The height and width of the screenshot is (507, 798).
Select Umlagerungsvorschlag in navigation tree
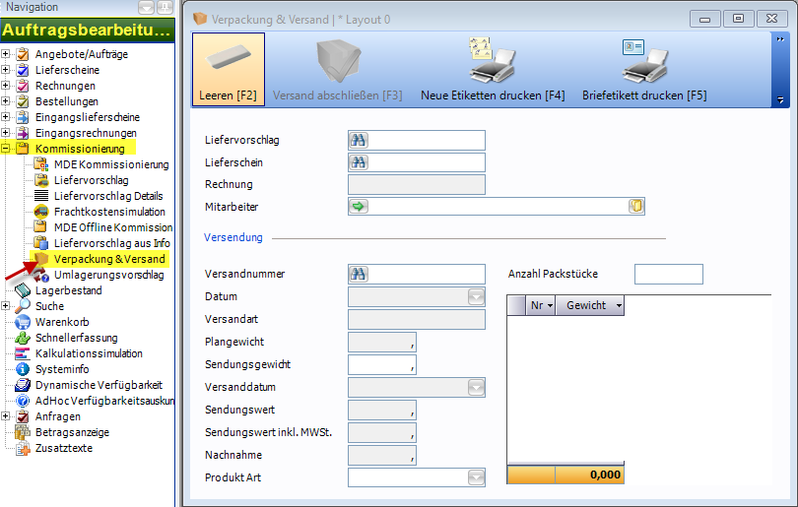(x=108, y=275)
